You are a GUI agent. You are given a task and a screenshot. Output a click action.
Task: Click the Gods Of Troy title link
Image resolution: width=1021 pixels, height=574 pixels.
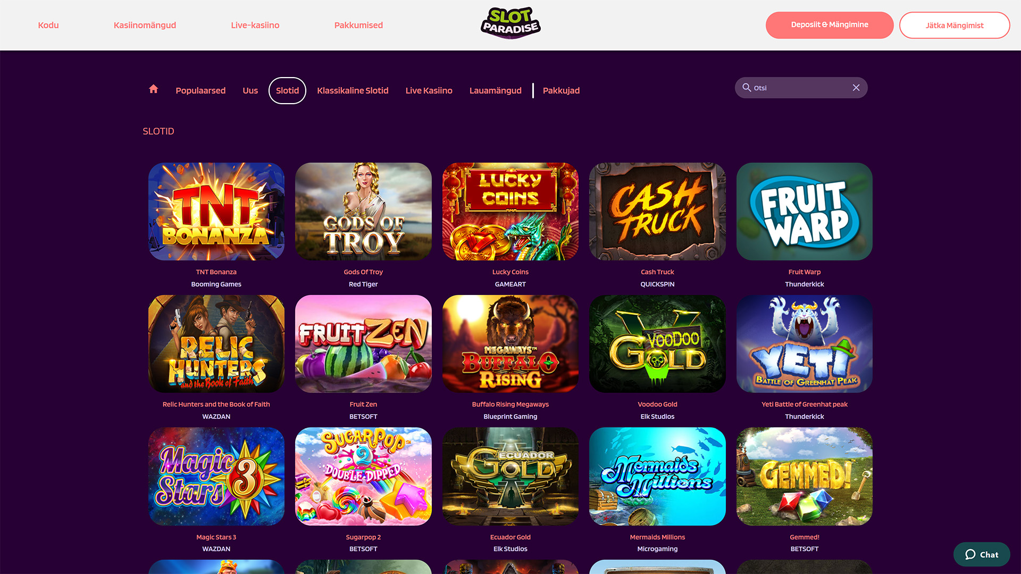363,272
